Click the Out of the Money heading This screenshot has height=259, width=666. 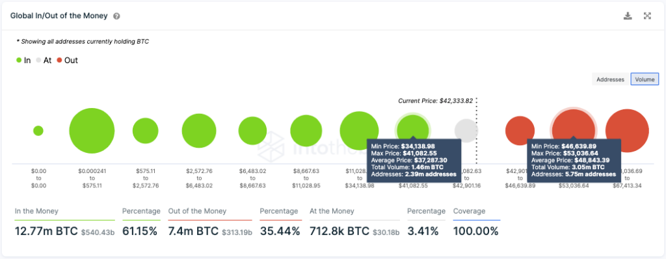198,211
